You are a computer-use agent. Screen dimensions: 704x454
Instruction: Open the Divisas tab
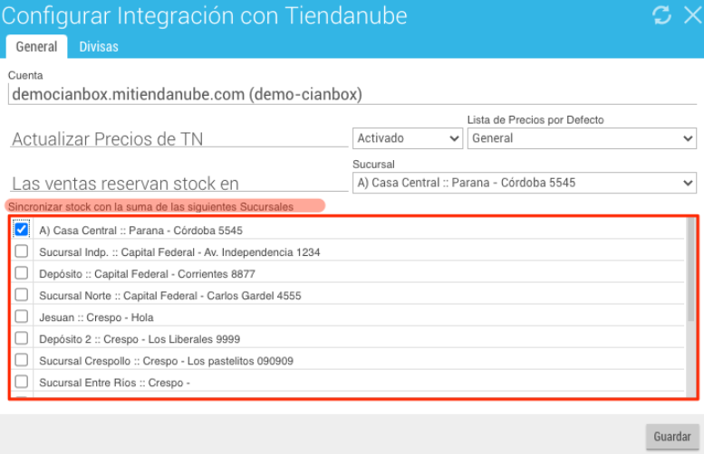click(x=99, y=47)
